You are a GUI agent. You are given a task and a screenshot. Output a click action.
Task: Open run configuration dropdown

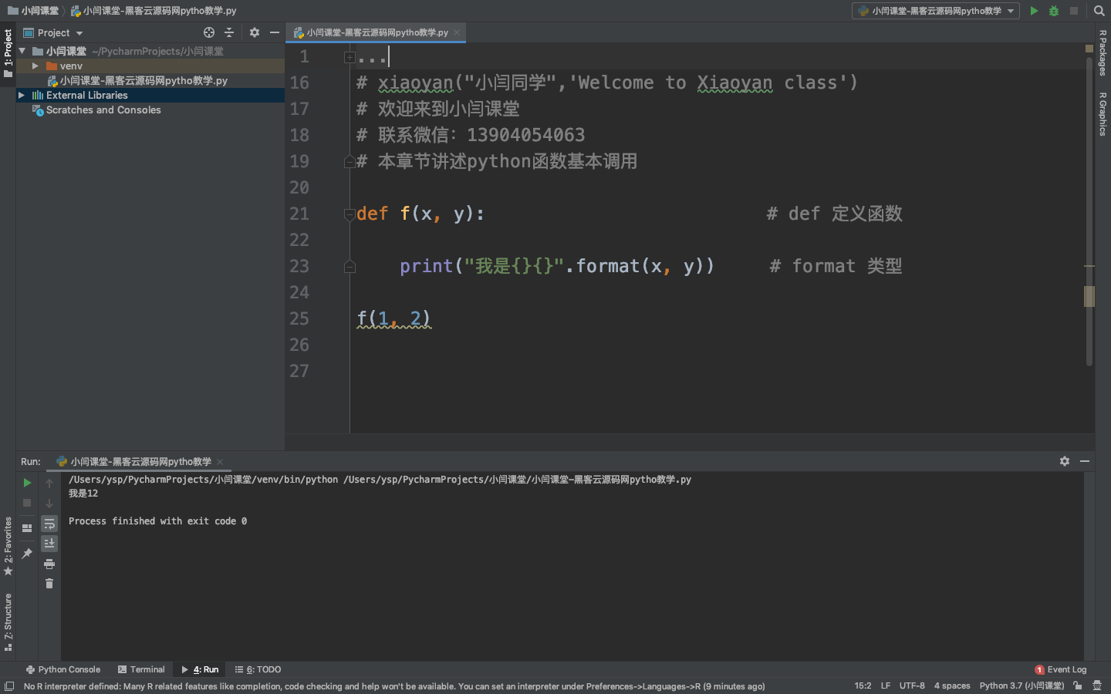coord(936,11)
